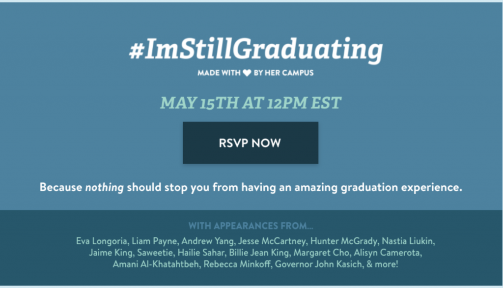Viewport: 503px width, 288px height.
Task: Click the italic word nothing in tagline
Action: (x=104, y=187)
